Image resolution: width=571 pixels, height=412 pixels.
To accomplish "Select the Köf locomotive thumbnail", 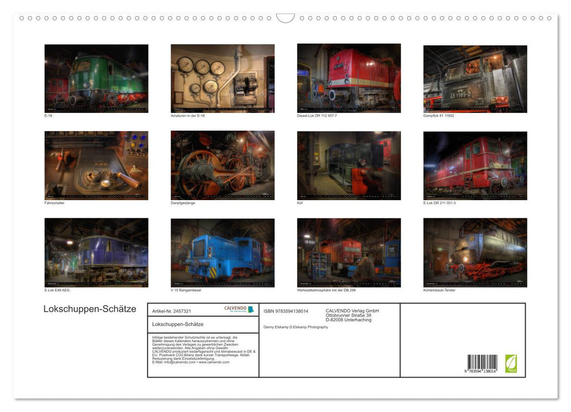I will coord(349,165).
